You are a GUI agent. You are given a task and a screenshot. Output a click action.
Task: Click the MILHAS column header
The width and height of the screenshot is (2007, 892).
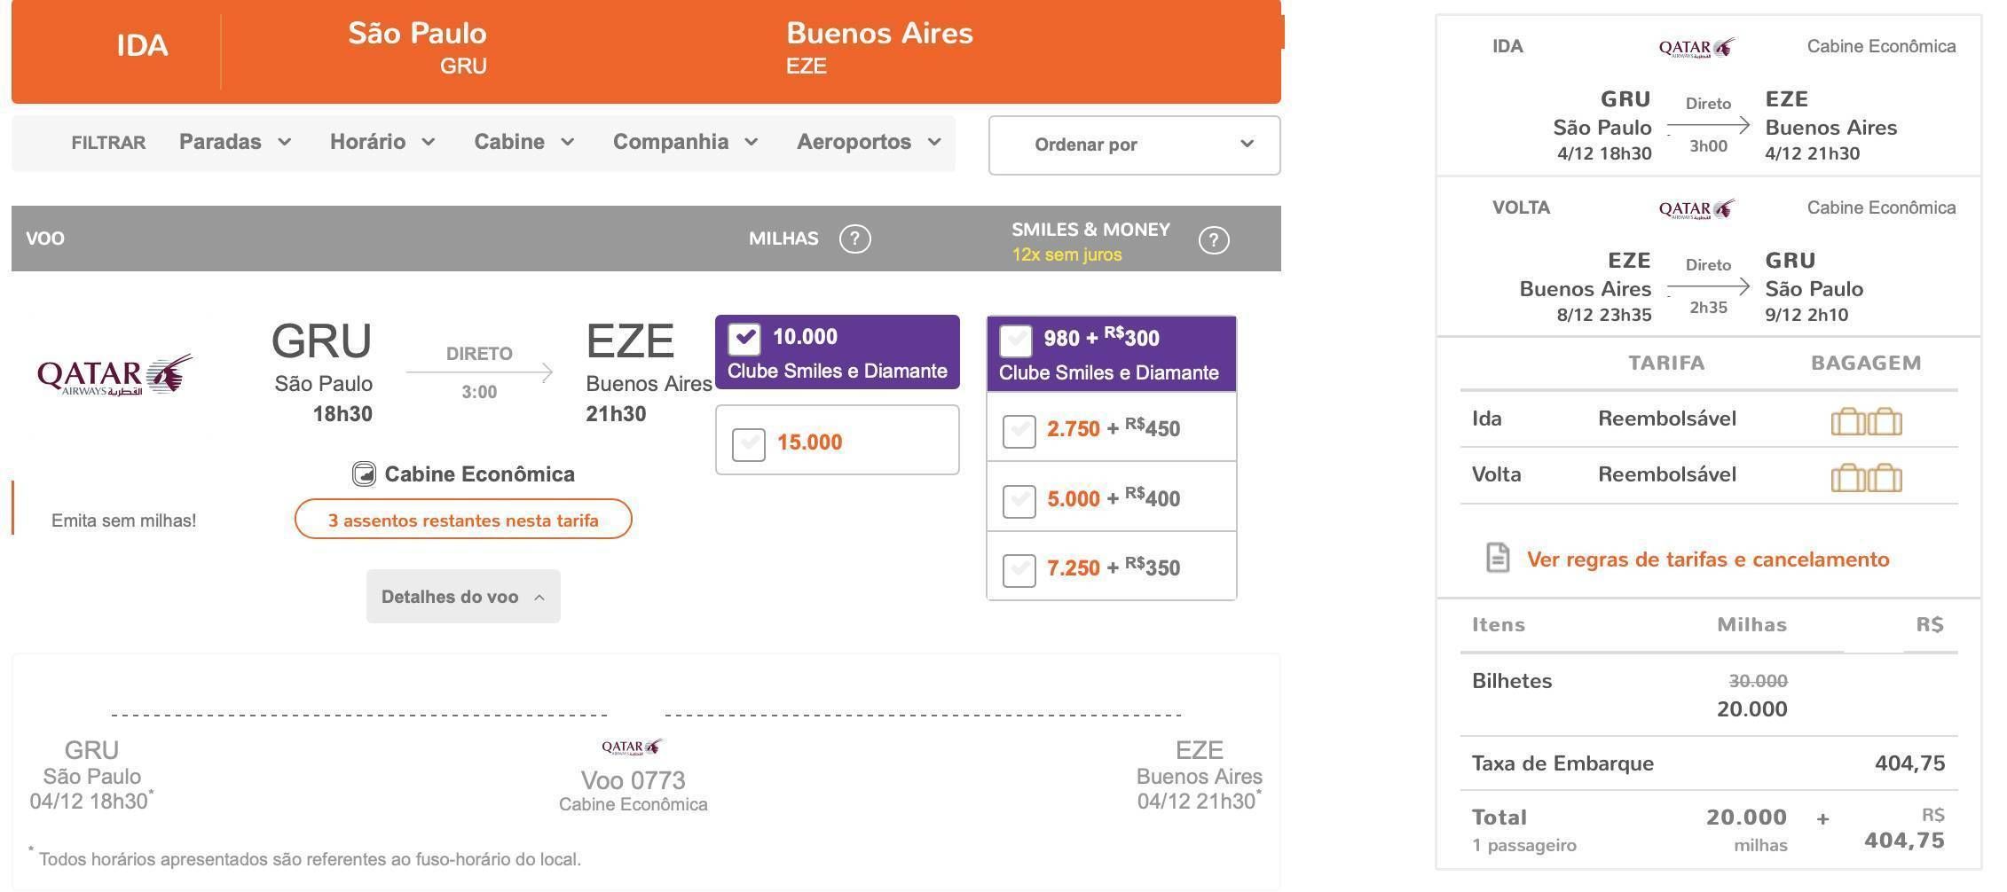pyautogui.click(x=783, y=239)
